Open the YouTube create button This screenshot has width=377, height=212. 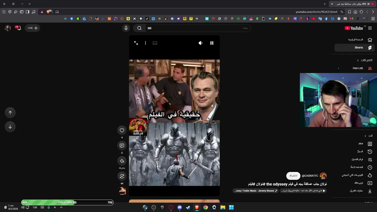[x=33, y=28]
